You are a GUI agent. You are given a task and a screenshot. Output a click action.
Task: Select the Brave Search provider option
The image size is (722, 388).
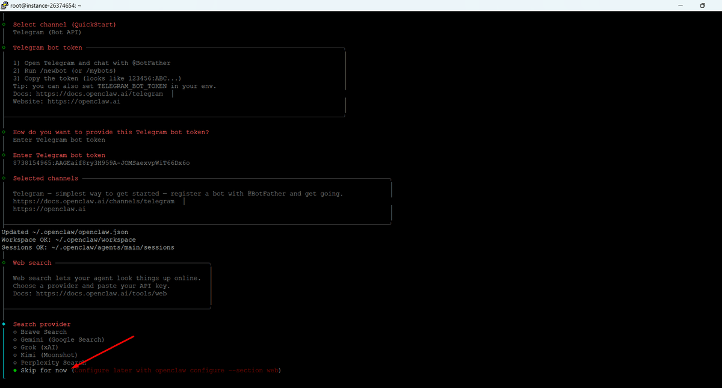[x=43, y=332]
